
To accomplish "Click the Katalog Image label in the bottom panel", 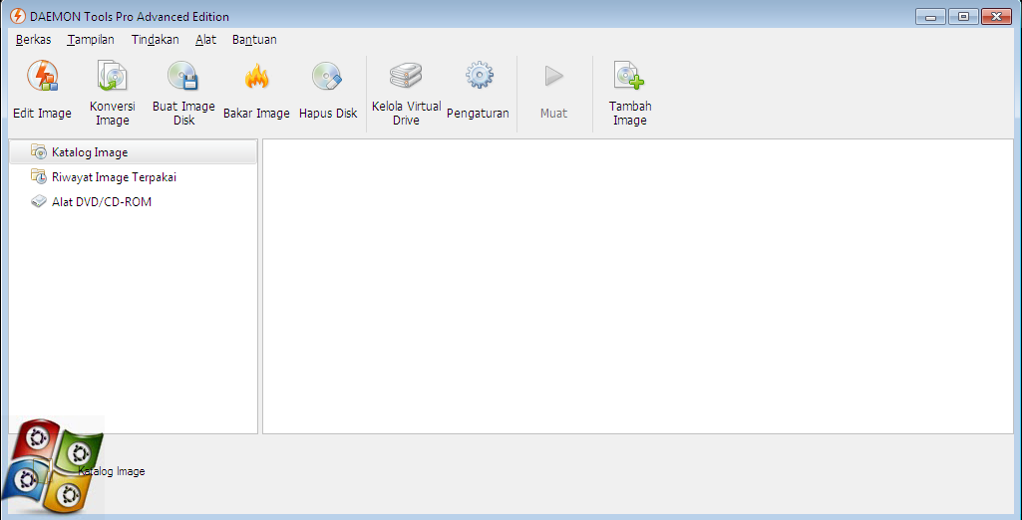I will [112, 471].
